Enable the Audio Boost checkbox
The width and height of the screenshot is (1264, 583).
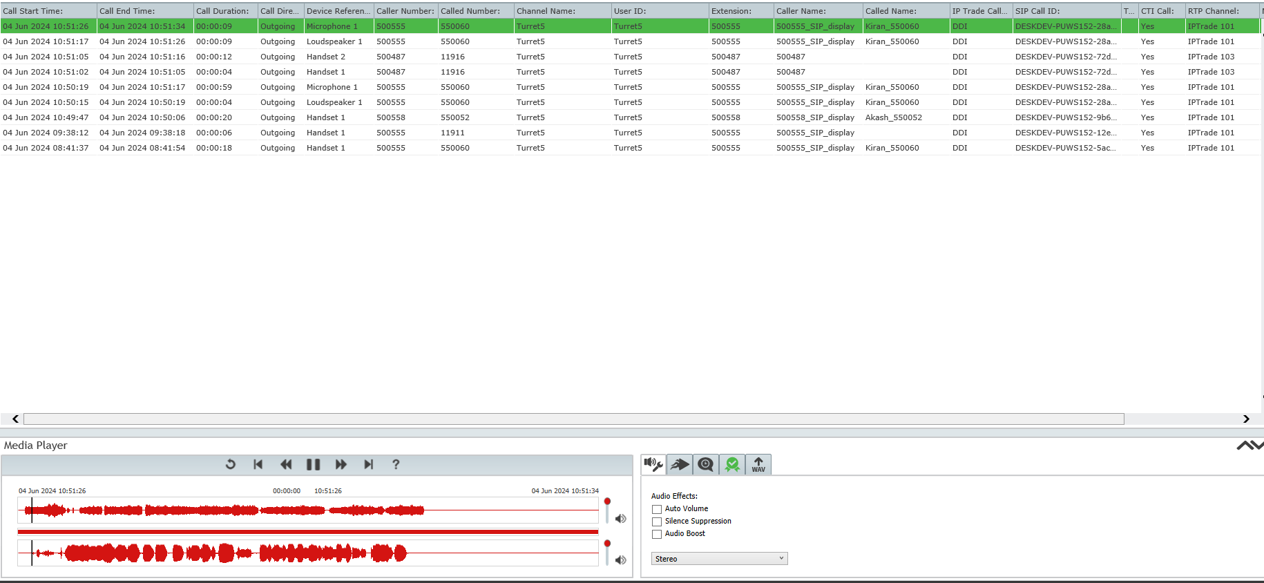point(657,534)
